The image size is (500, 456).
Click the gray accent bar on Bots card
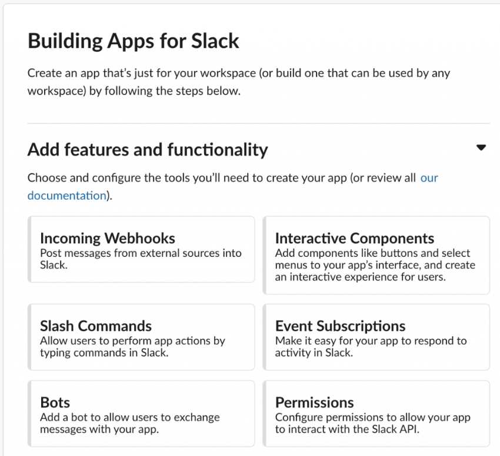(x=29, y=413)
